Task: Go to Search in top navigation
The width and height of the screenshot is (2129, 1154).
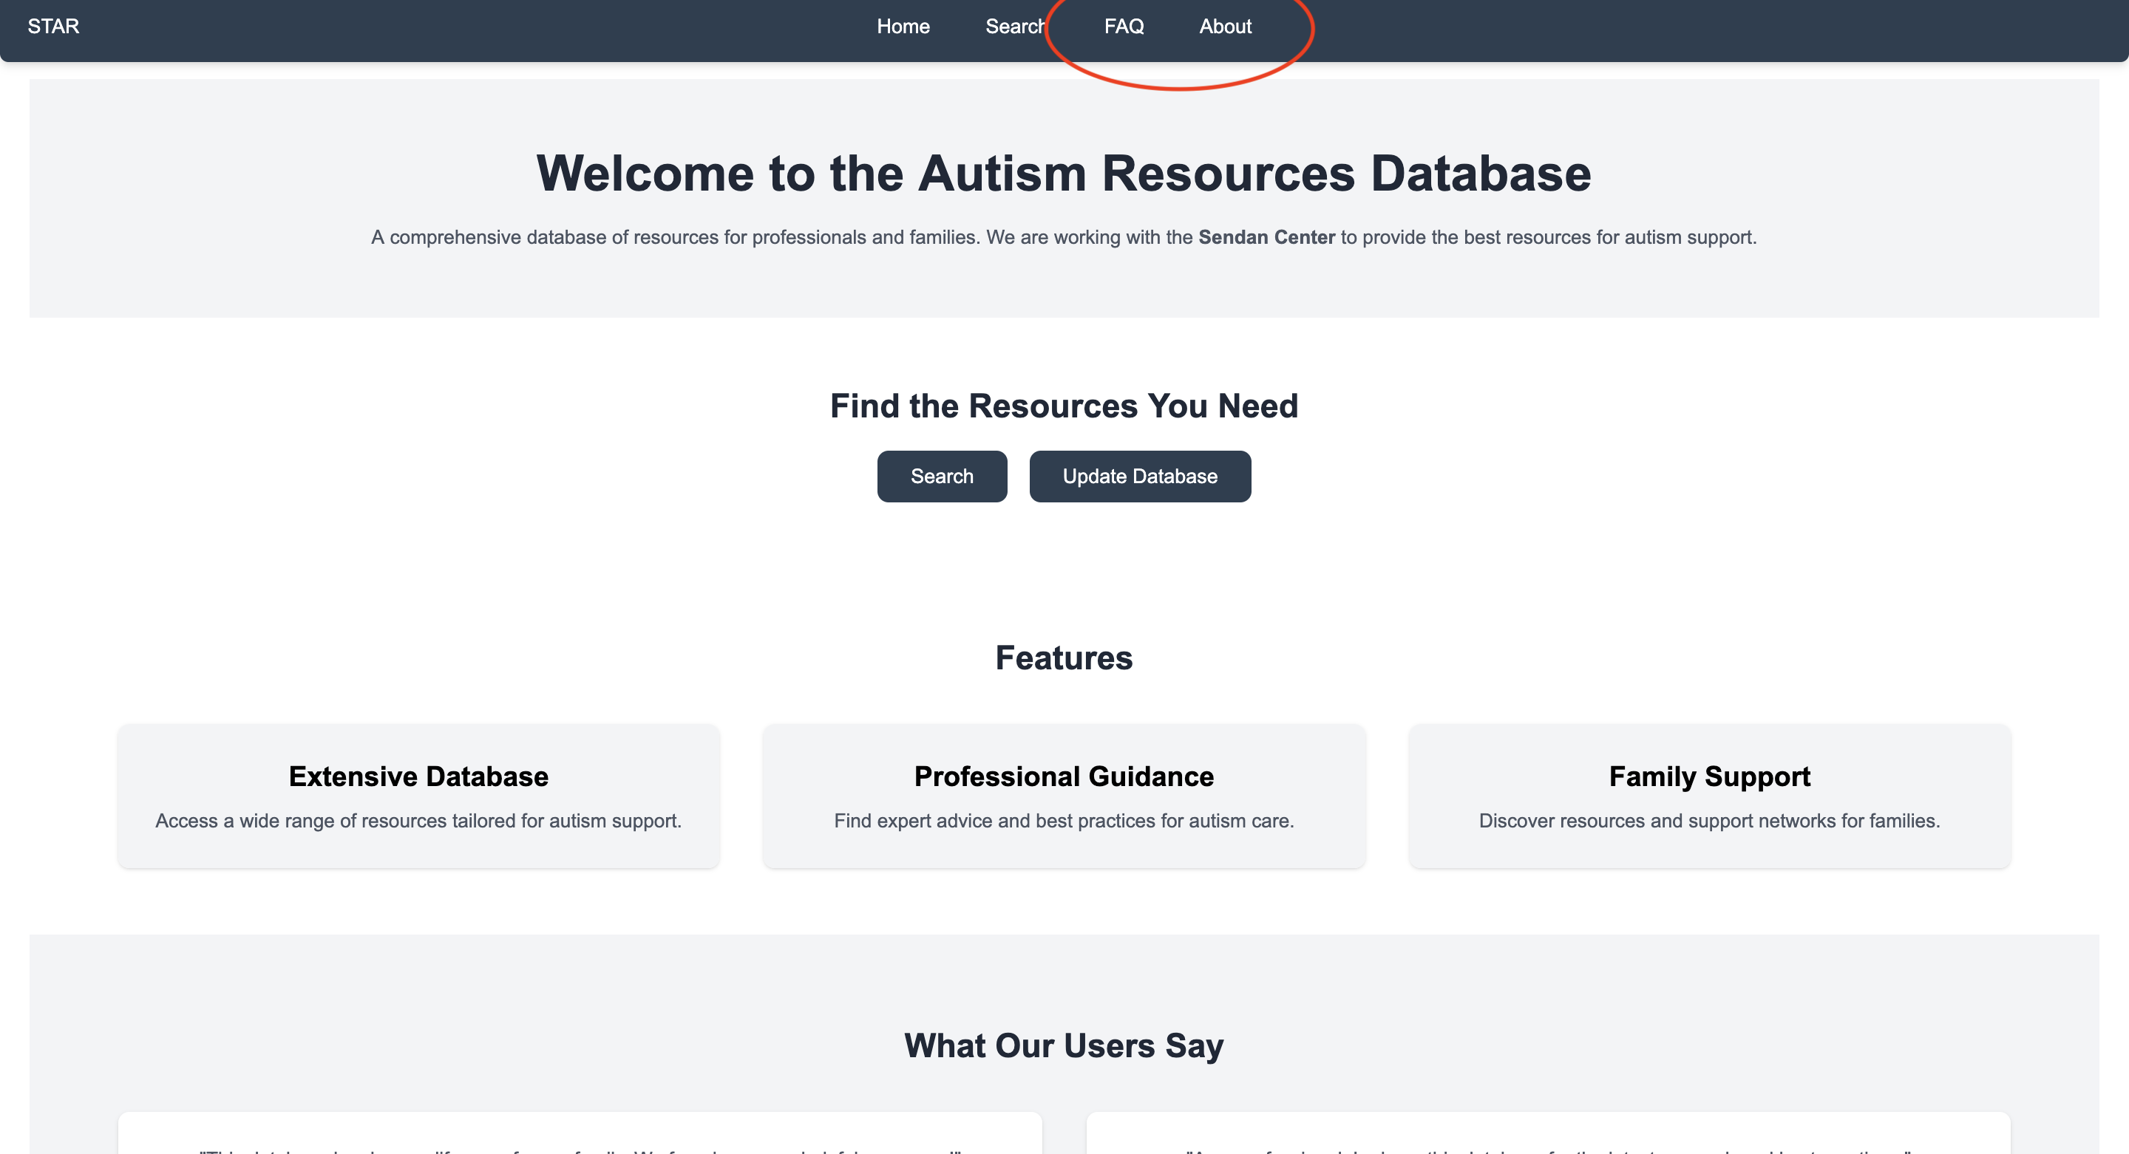Action: click(x=1014, y=27)
